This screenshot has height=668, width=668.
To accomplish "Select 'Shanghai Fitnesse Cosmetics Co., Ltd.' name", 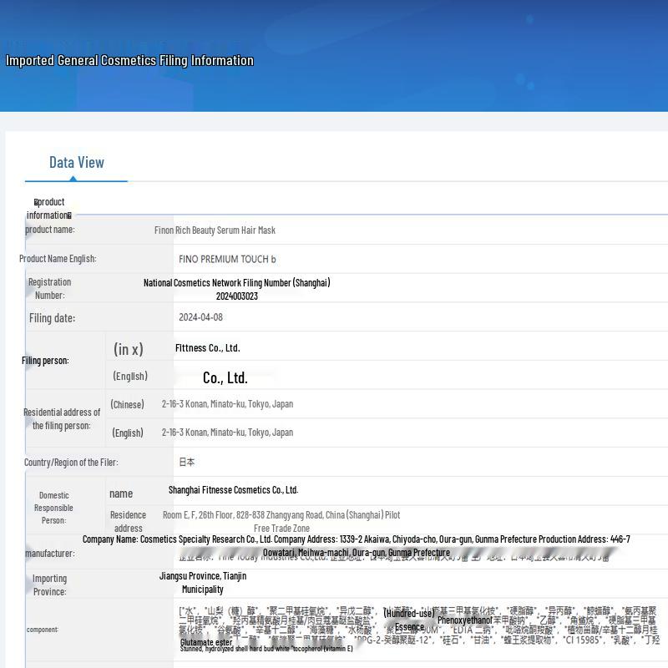I will click(x=234, y=490).
